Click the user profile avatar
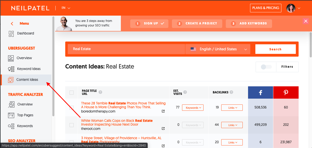The image size is (312, 148). pyautogui.click(x=291, y=8)
